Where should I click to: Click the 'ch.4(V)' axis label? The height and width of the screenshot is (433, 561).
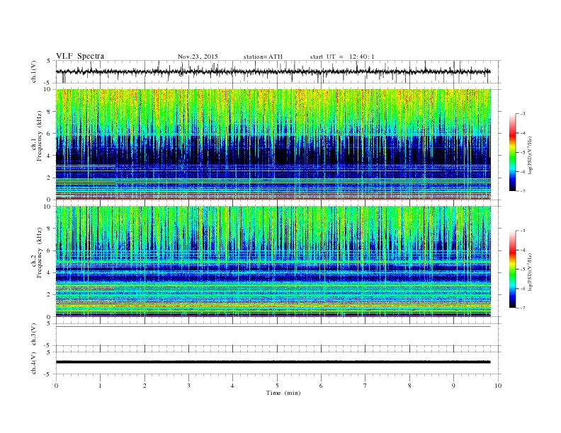pyautogui.click(x=34, y=363)
